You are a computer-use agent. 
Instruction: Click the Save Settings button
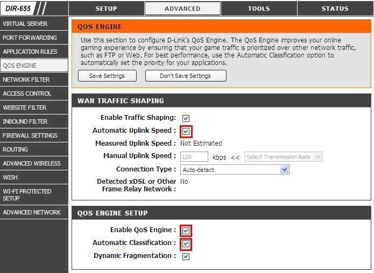tap(107, 76)
